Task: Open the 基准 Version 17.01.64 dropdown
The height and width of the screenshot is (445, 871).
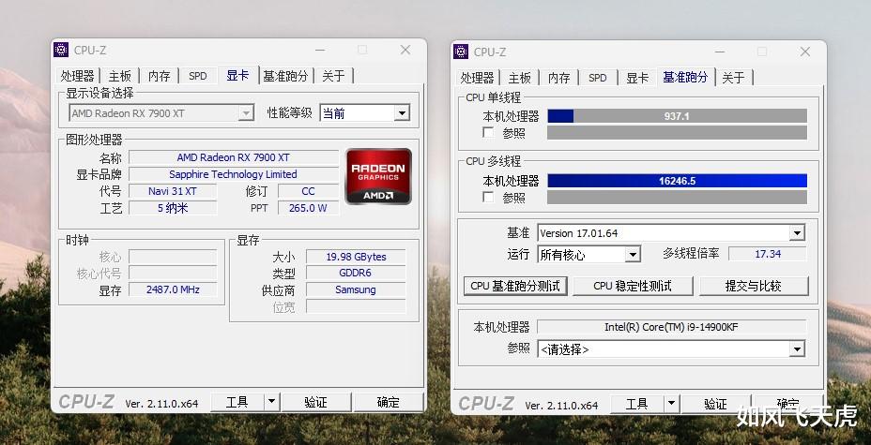Action: coord(797,233)
